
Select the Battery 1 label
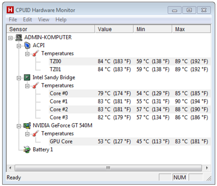(x=43, y=149)
